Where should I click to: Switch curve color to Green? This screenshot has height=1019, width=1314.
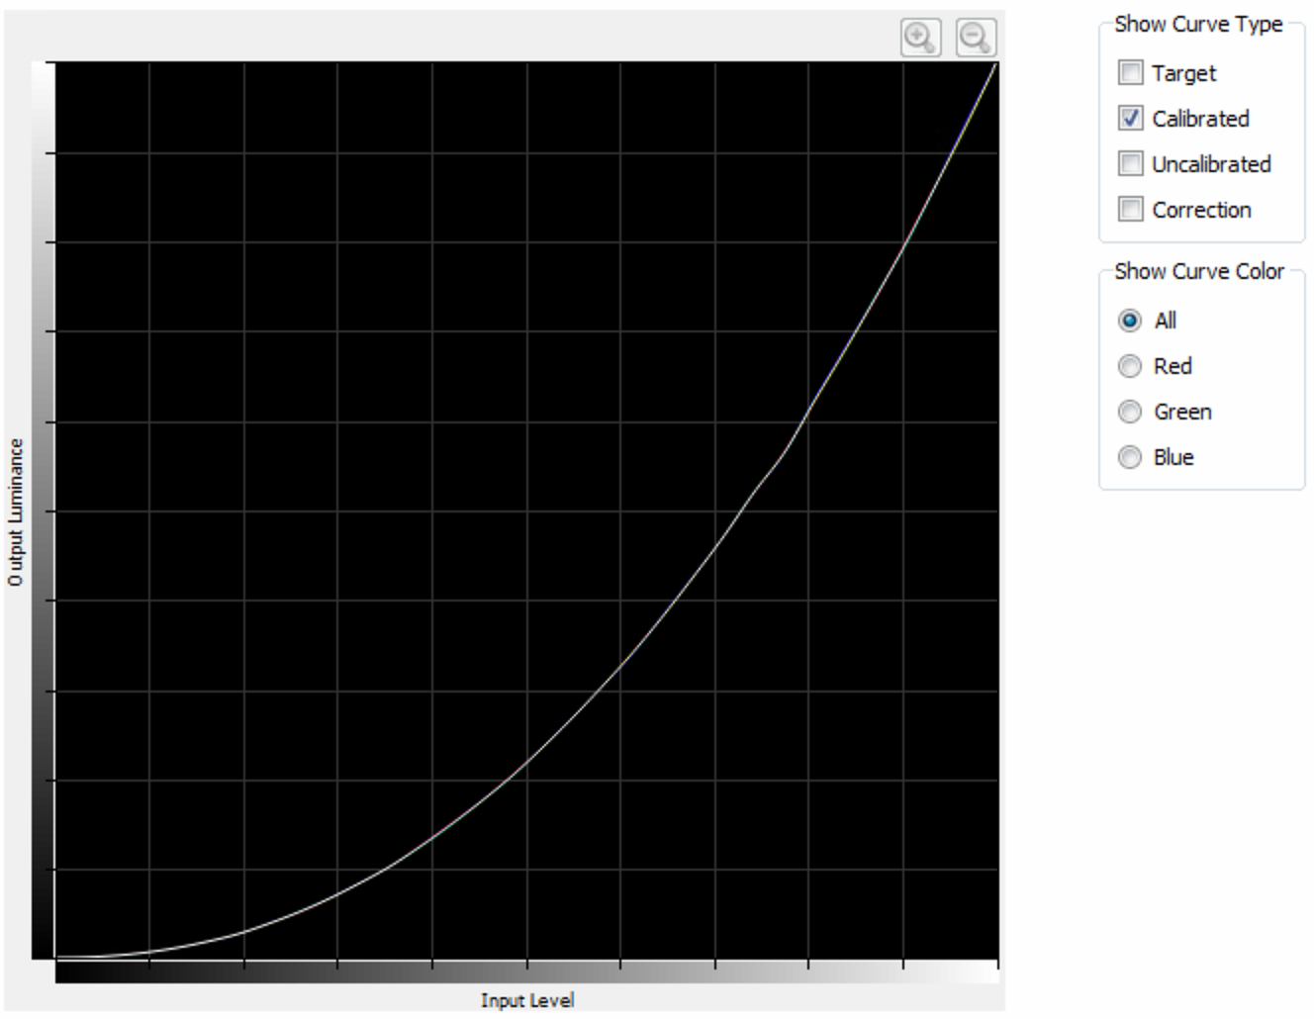[x=1129, y=412]
